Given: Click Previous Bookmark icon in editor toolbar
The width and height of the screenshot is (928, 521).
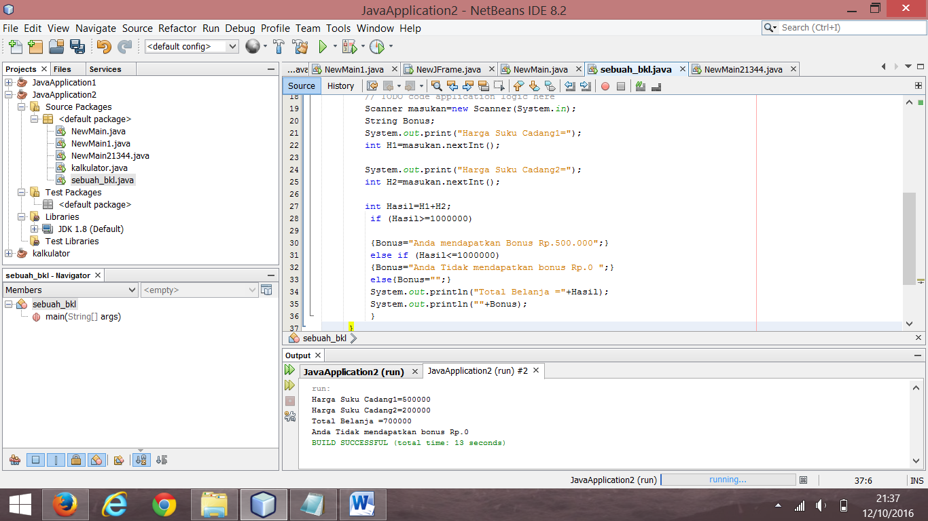Looking at the screenshot, I should click(x=518, y=86).
